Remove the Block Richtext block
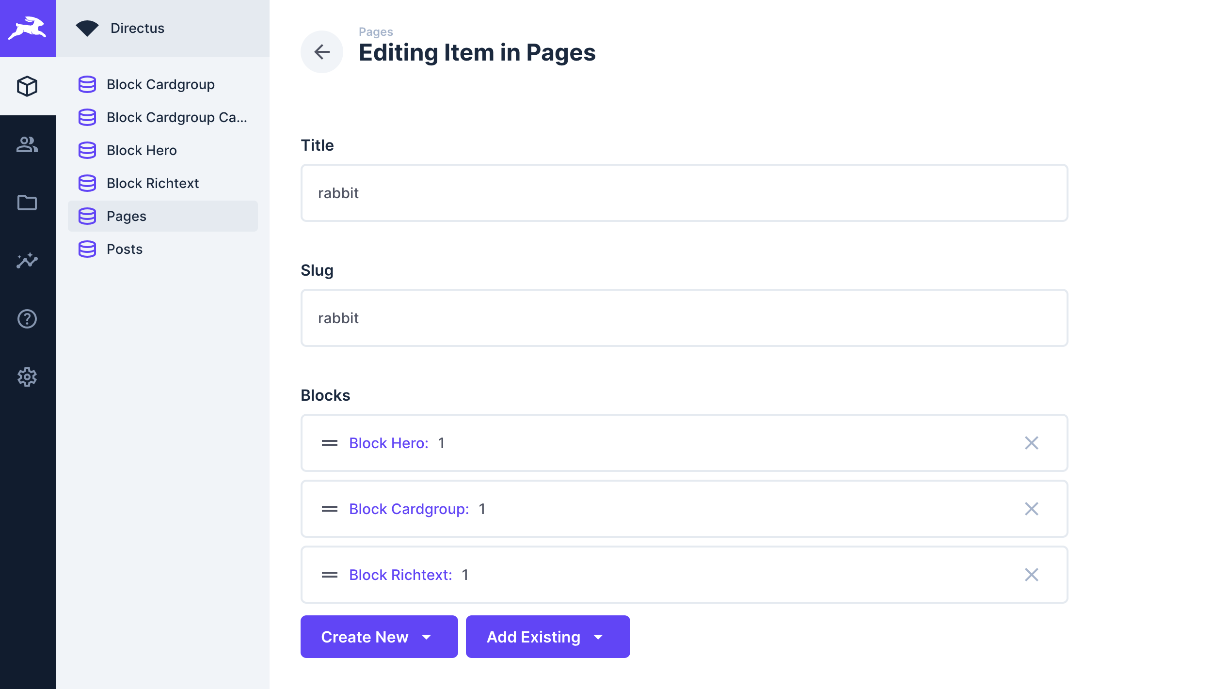Viewport: 1212px width, 689px height. 1032,575
